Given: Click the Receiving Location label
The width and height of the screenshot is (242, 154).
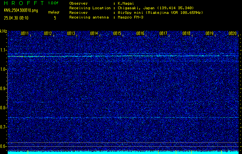Looking at the screenshot, I should (90, 8).
